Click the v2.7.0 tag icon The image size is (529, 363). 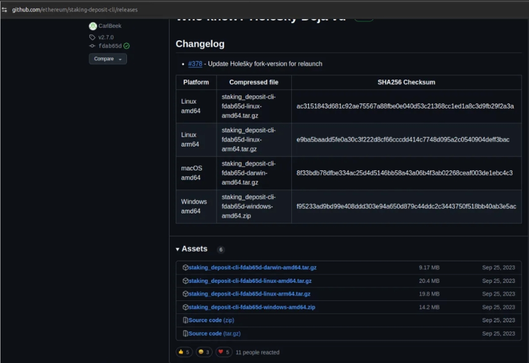(x=92, y=37)
